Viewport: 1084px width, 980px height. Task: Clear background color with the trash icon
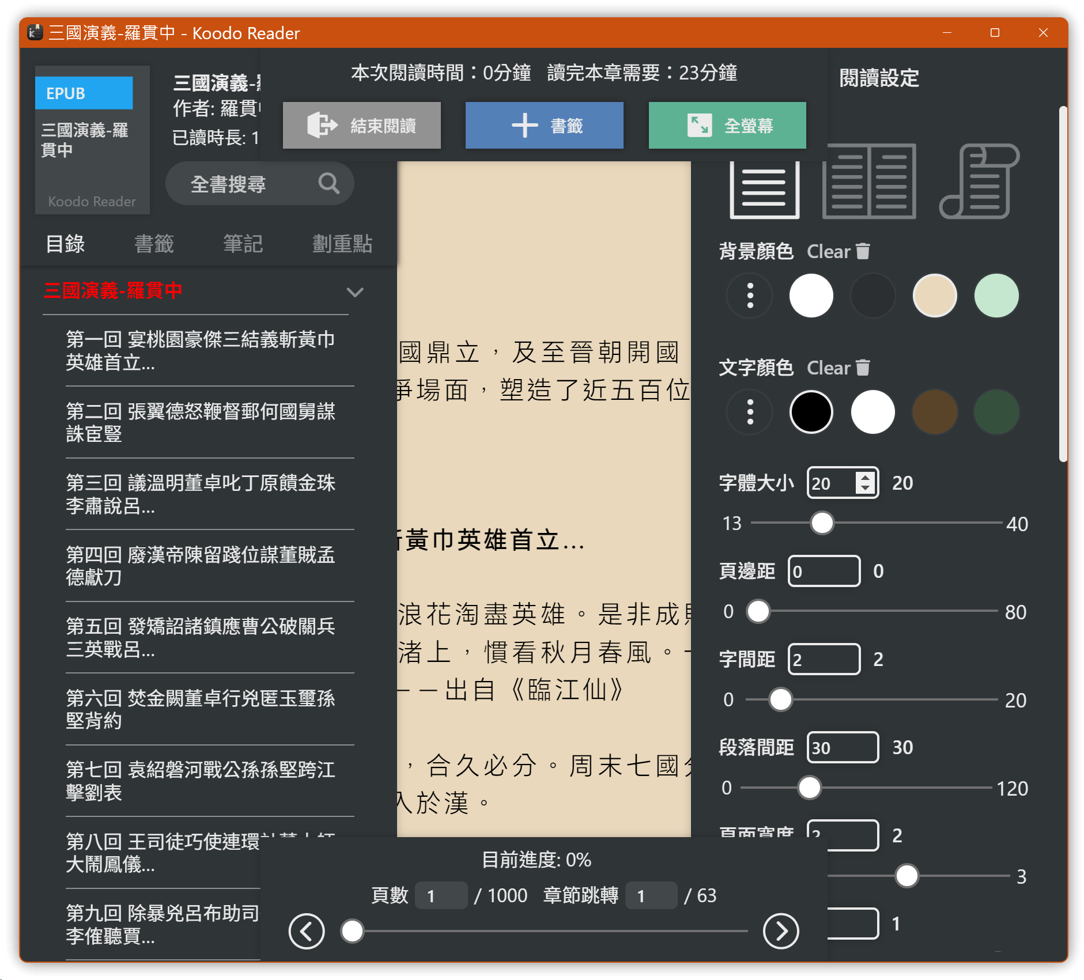pos(863,251)
